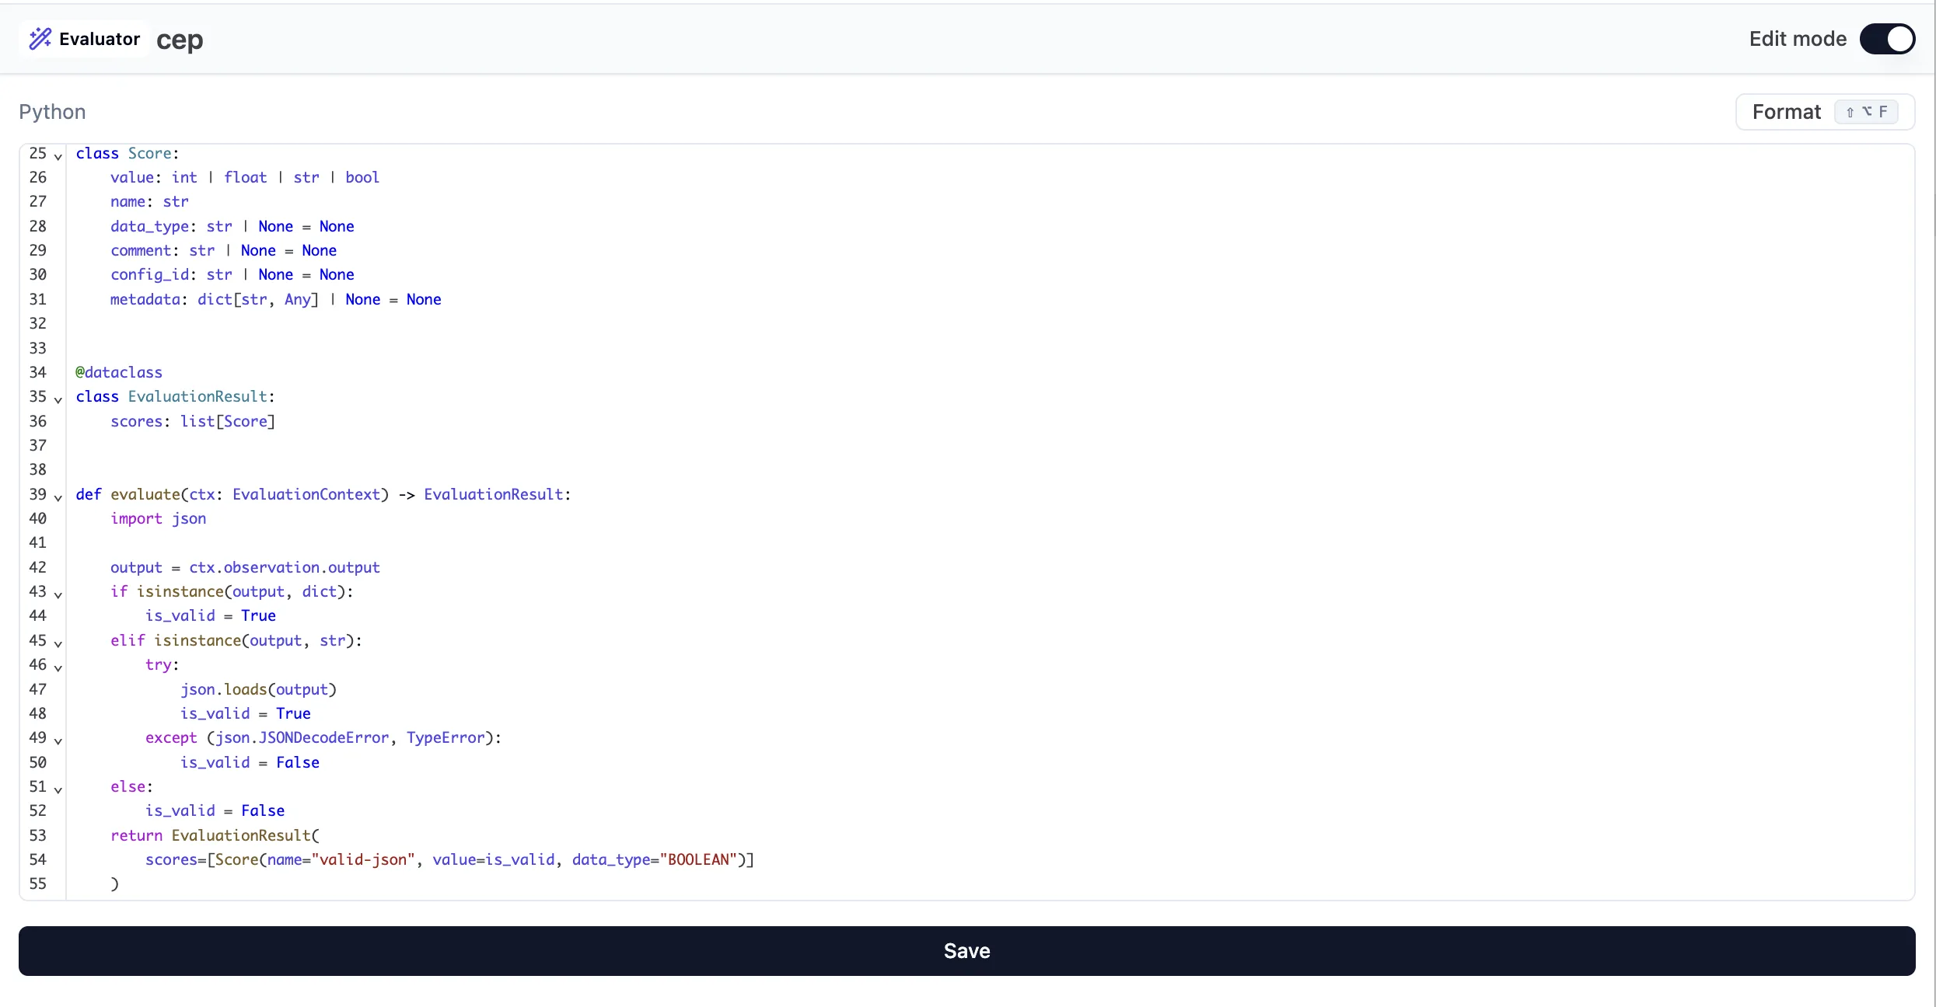Image resolution: width=1936 pixels, height=1007 pixels.
Task: Collapse def evaluate fold arrow at line 39
Action: [58, 498]
